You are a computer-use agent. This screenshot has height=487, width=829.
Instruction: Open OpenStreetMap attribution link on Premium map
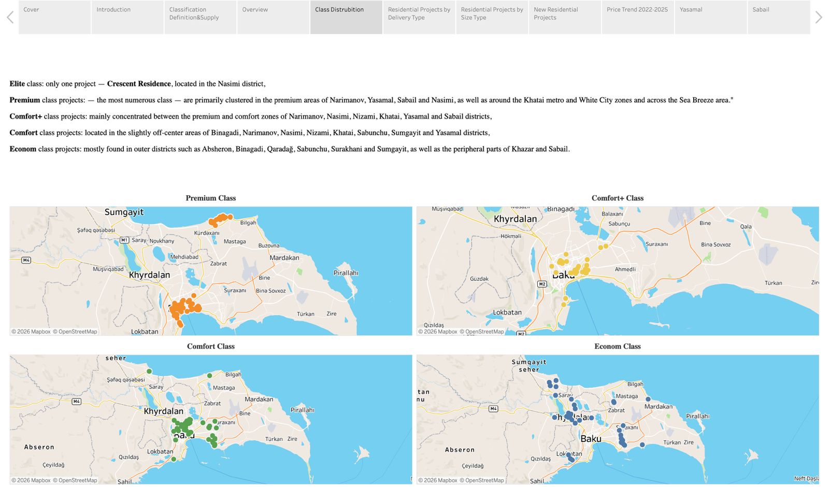tap(75, 332)
